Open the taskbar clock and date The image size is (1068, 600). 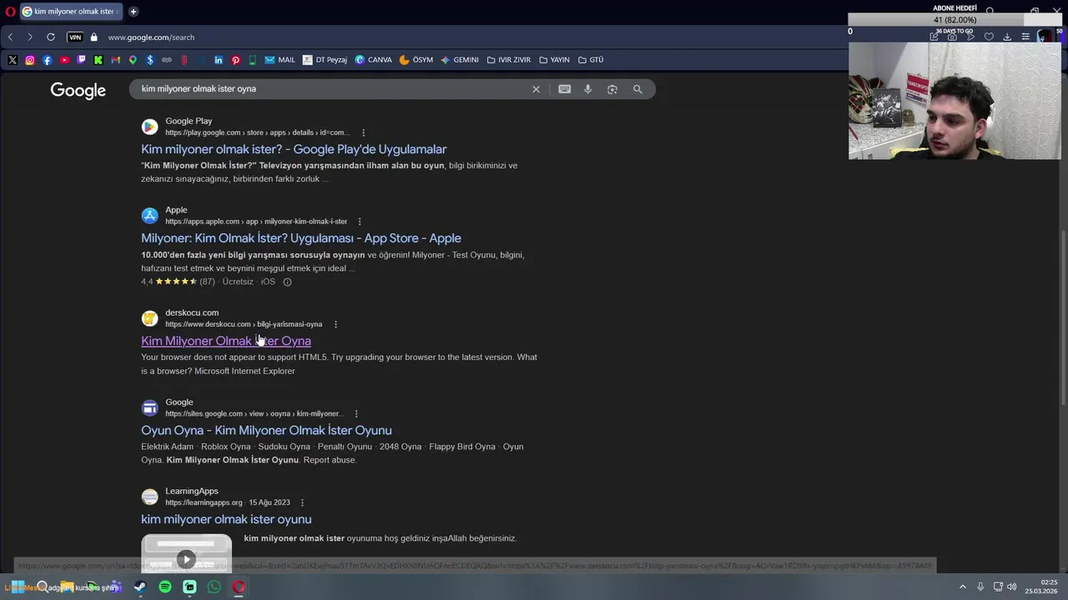tap(1042, 587)
